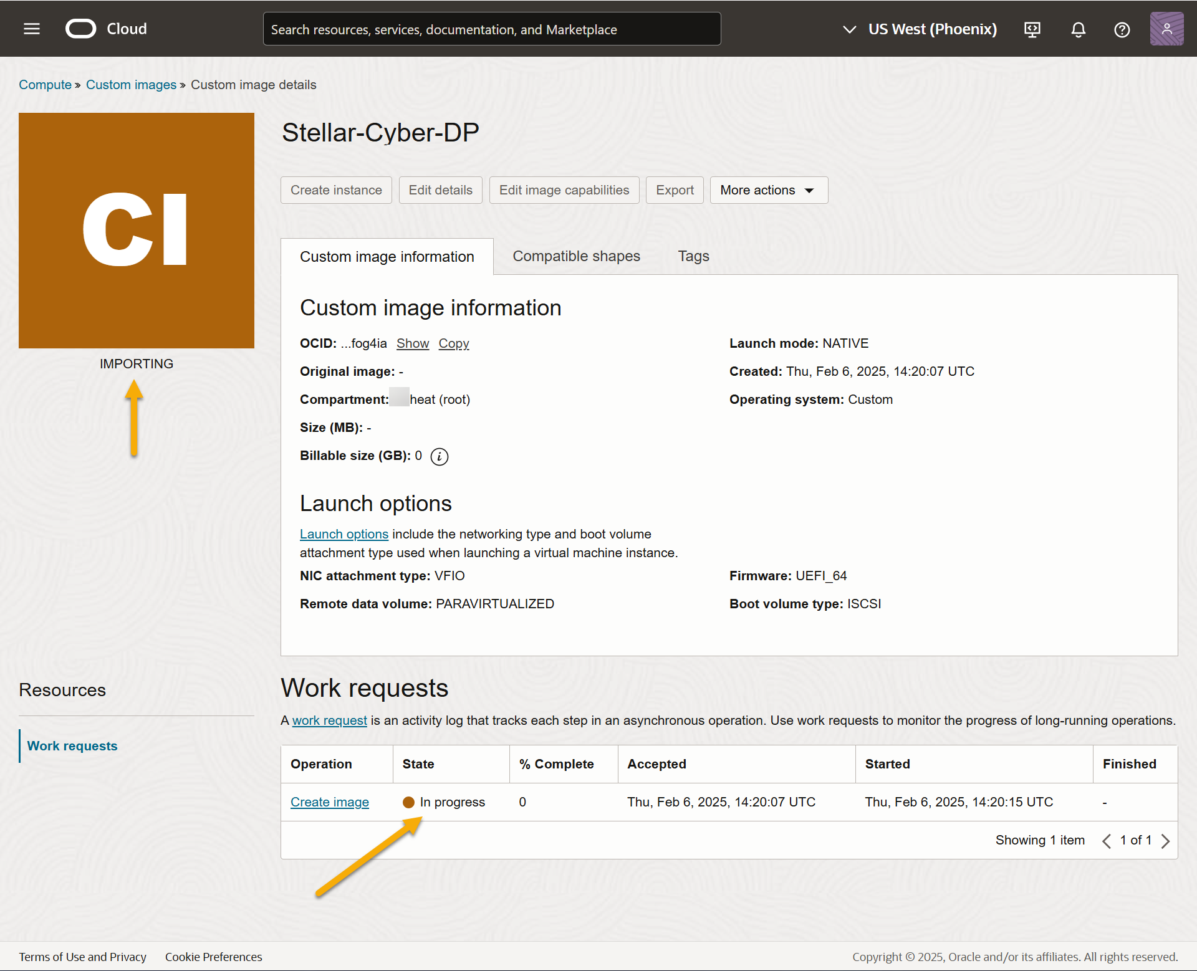Switch to the Compatible shapes tab

pos(576,256)
